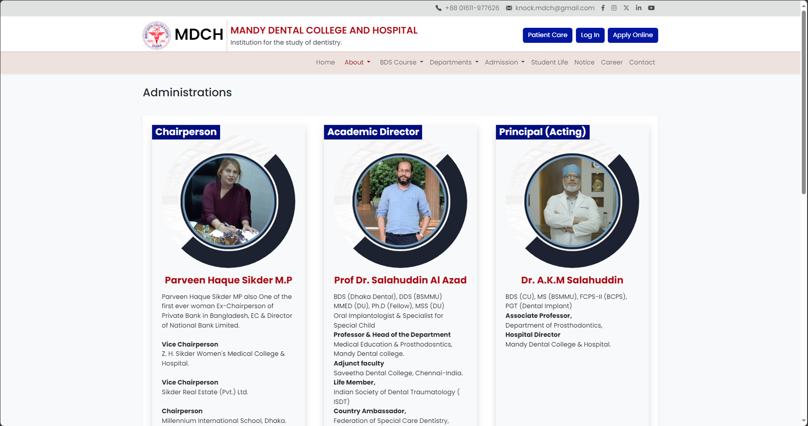Click the MDCH circular logo
The height and width of the screenshot is (426, 808).
pos(156,35)
